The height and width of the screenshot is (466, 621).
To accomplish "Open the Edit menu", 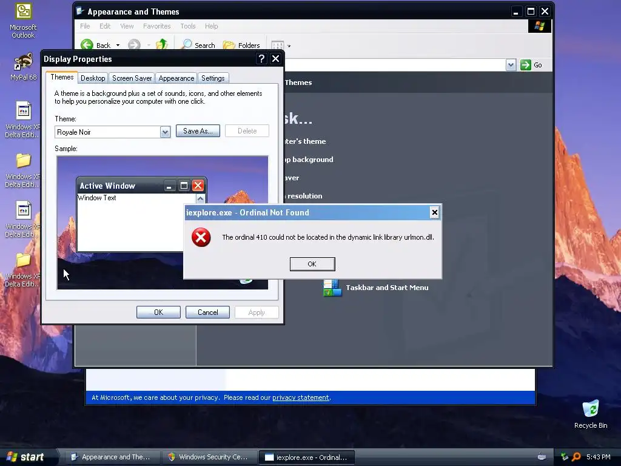I will click(x=105, y=26).
